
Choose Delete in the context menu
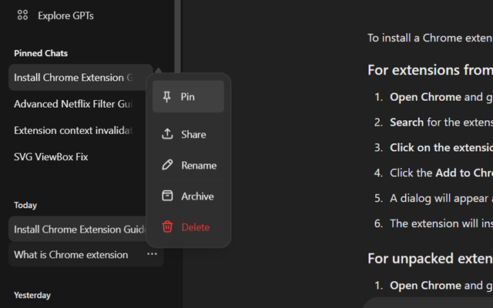pyautogui.click(x=195, y=227)
